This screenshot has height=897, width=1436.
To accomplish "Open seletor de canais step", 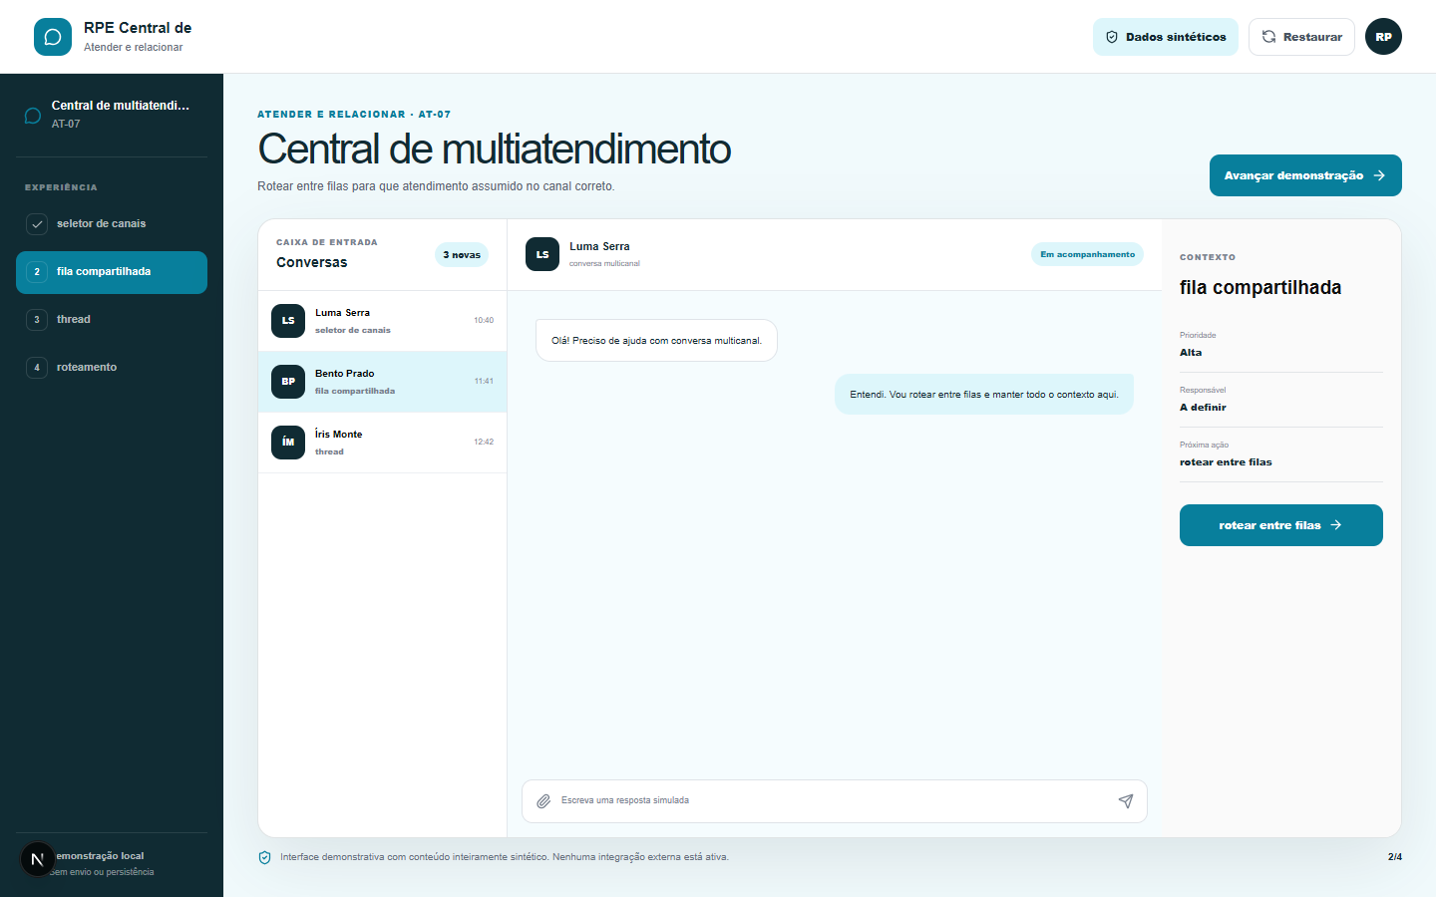I will 112,224.
